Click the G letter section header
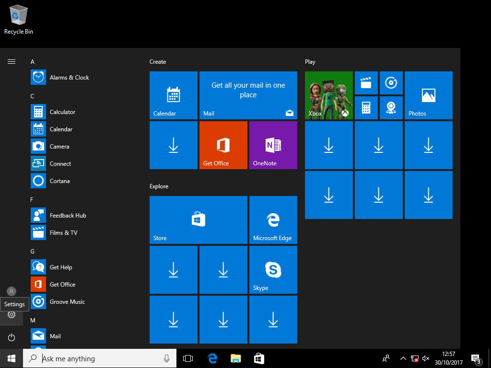This screenshot has height=368, width=491. point(32,251)
